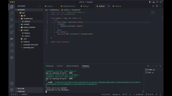The width and height of the screenshot is (172, 96).
Task: Open the Explorer view in activity bar
Action: [12, 7]
